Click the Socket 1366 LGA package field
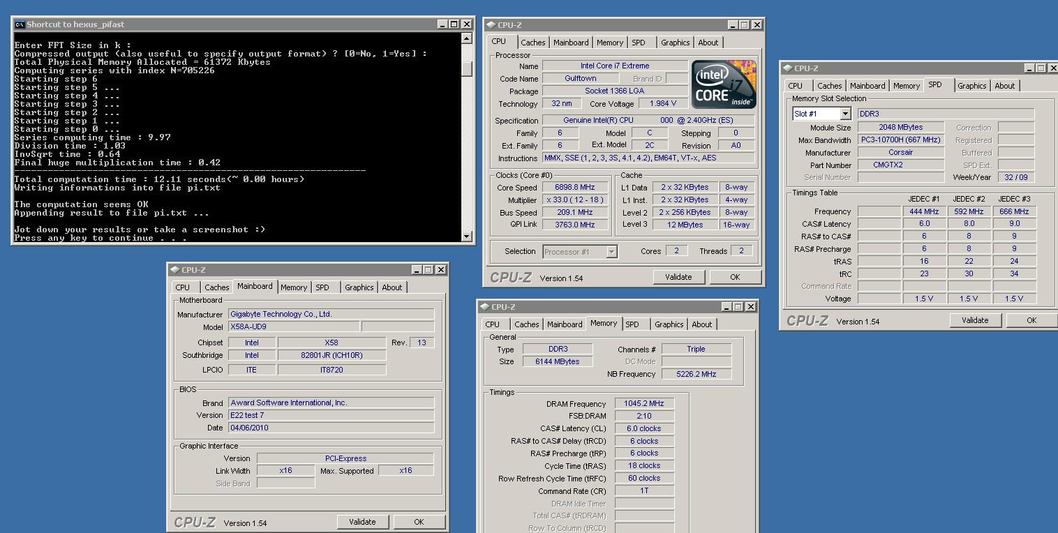 click(615, 91)
